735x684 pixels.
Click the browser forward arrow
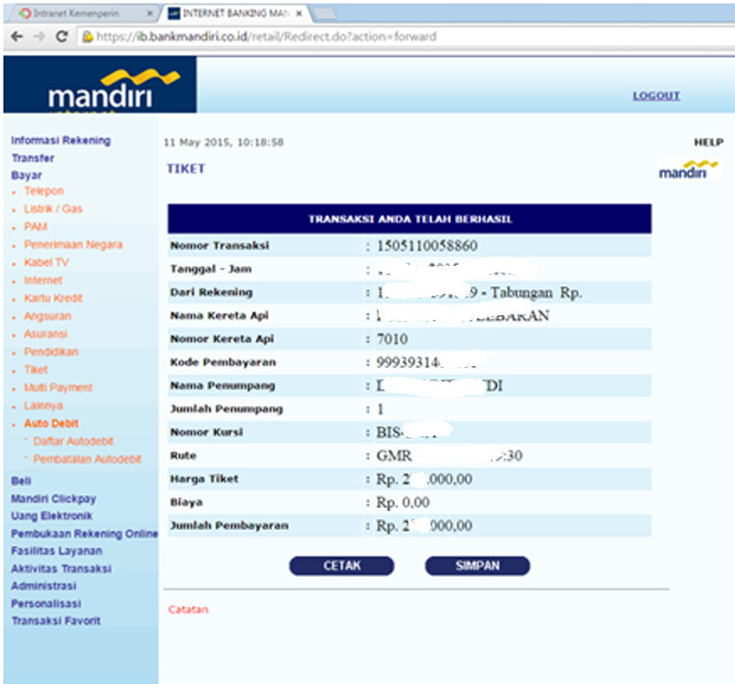39,37
